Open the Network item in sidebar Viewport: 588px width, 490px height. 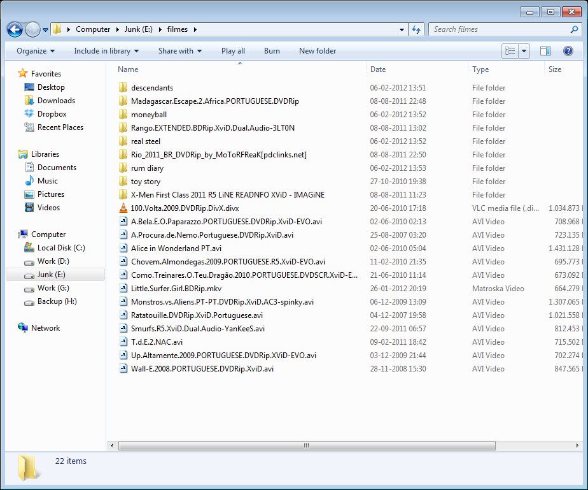coord(45,328)
